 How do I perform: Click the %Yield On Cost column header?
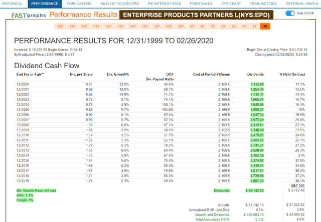(292, 74)
